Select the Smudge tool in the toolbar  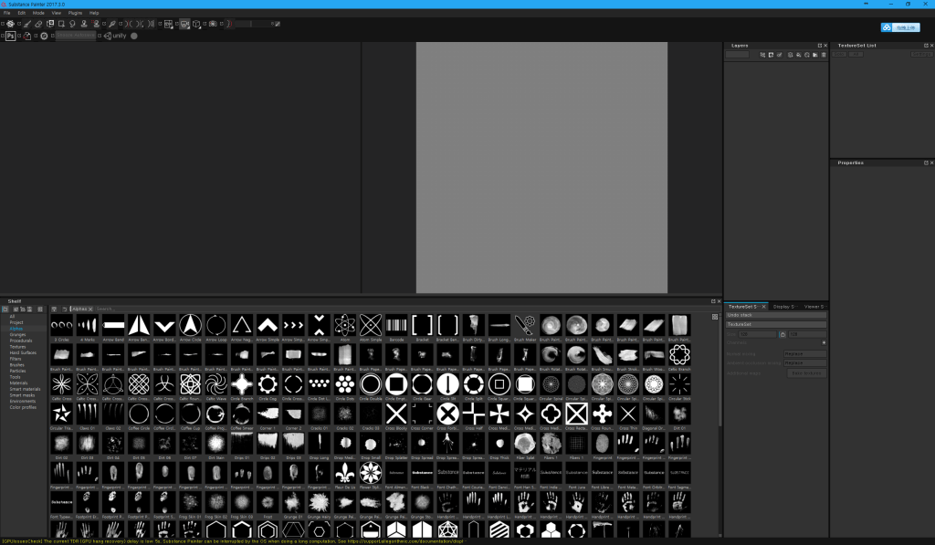point(71,24)
